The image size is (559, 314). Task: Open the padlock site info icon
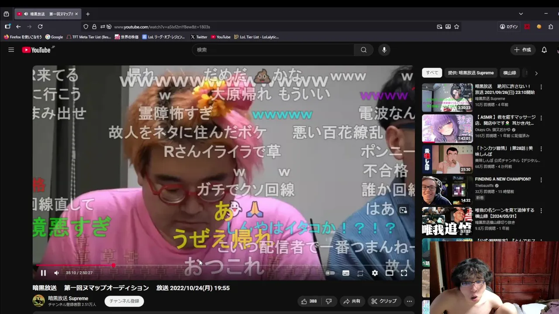coord(94,27)
